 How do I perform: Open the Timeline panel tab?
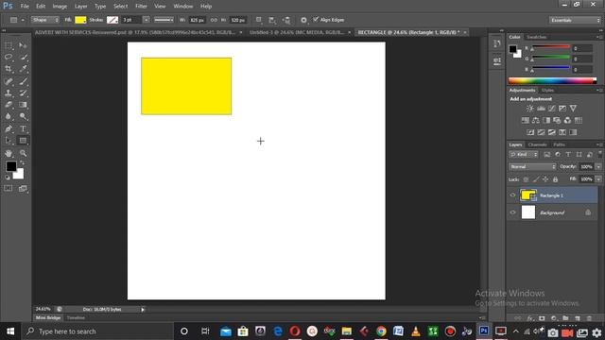[x=76, y=318]
